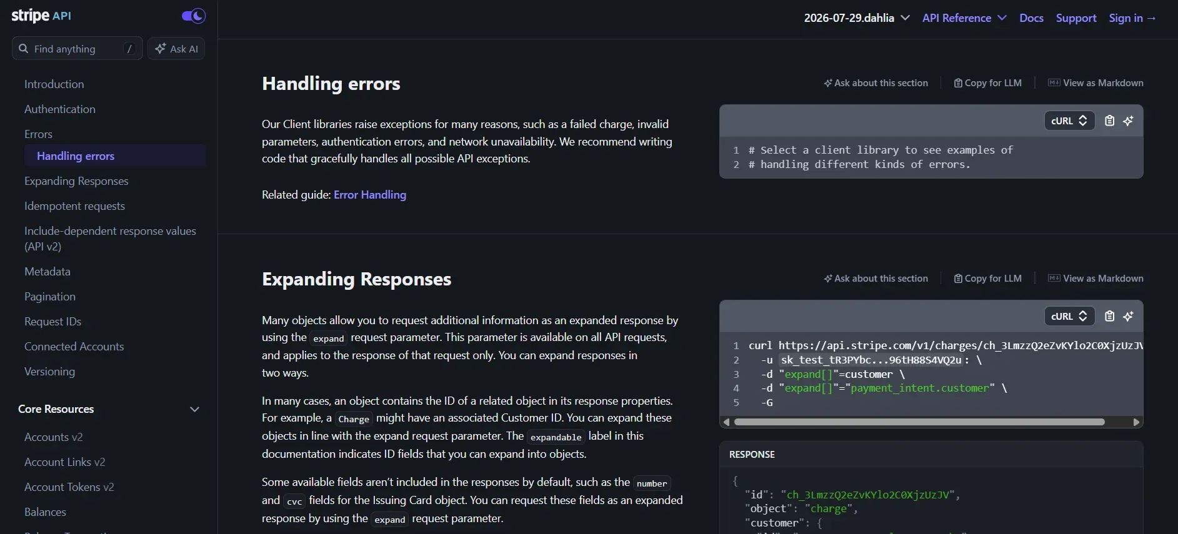Ask about the Handling errors section
This screenshot has width=1178, height=534.
tap(876, 83)
